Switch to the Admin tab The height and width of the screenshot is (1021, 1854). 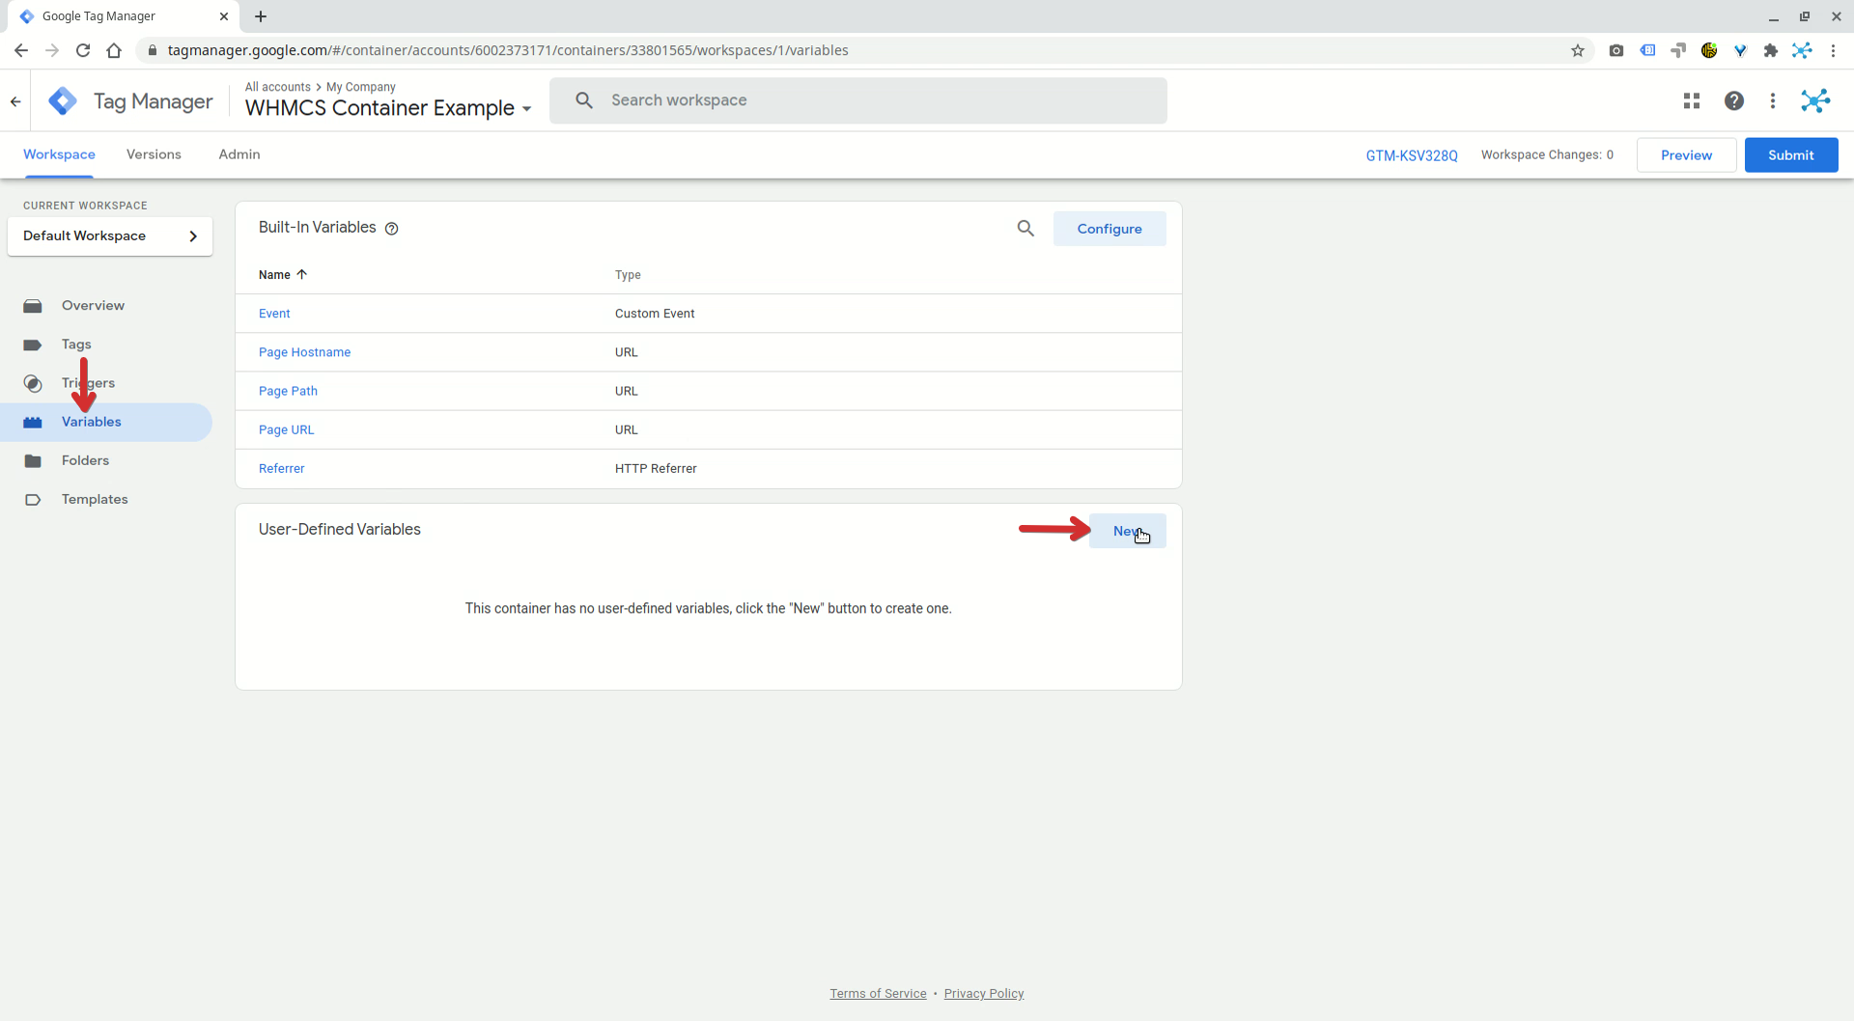tap(239, 154)
